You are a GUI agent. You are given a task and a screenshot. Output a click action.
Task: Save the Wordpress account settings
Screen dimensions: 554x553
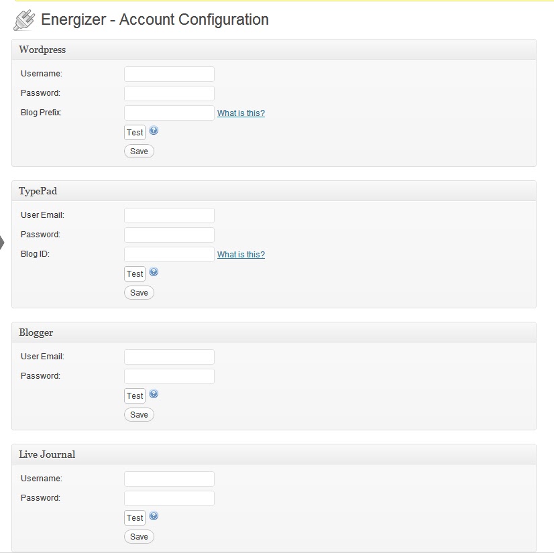pyautogui.click(x=139, y=151)
